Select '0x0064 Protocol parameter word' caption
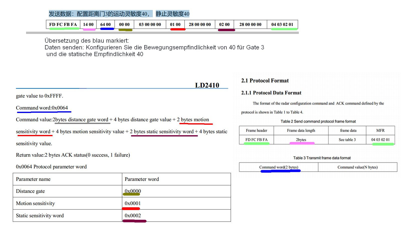Screen dimensions: 401x227 [x=51, y=167]
